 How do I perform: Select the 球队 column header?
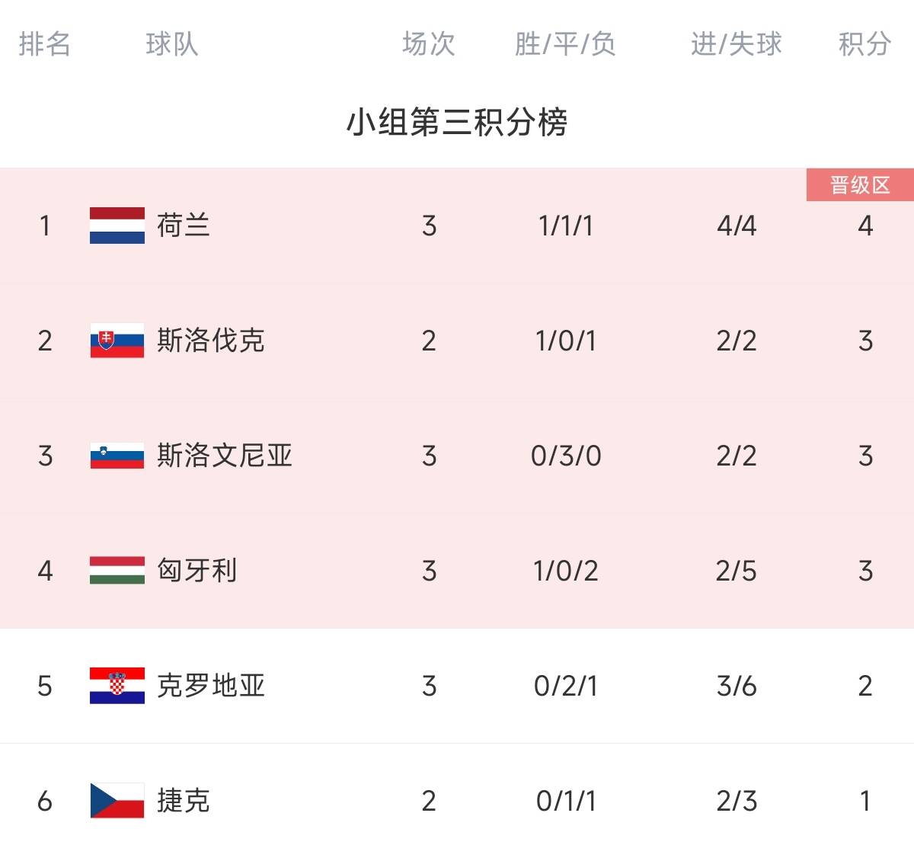[x=172, y=44]
